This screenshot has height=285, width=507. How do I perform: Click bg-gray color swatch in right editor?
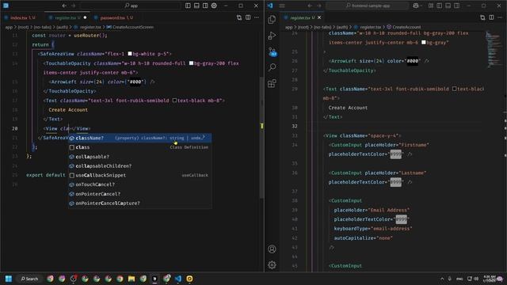pos(424,42)
